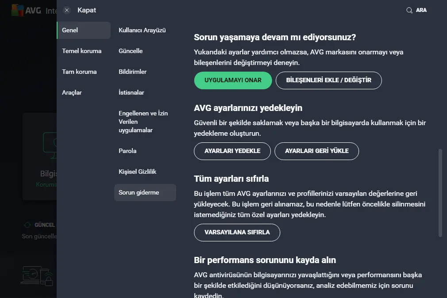Click heading "Bir performans sorununu kayda alın"
447x298 pixels.
(265, 260)
